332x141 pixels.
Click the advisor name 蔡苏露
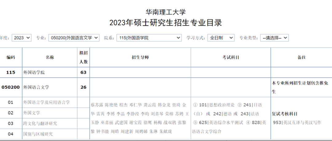coord(97,105)
